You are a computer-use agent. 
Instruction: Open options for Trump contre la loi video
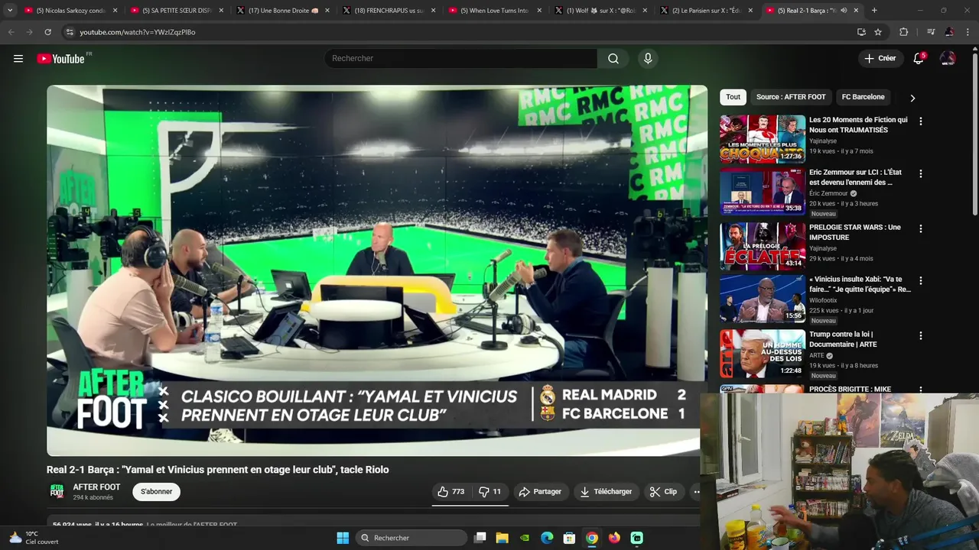pyautogui.click(x=921, y=335)
